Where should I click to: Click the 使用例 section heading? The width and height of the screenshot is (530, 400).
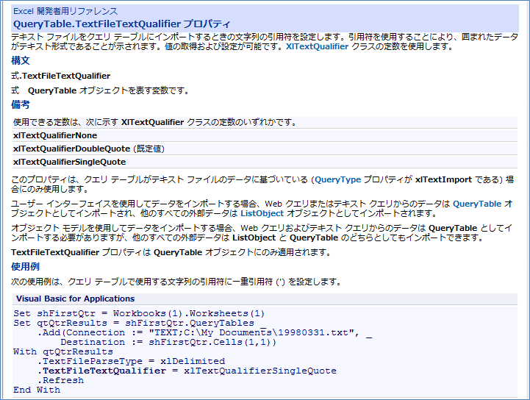(26, 266)
